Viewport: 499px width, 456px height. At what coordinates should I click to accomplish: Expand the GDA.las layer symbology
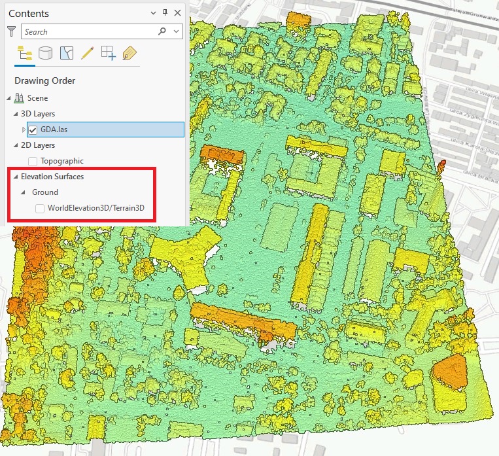(x=24, y=130)
